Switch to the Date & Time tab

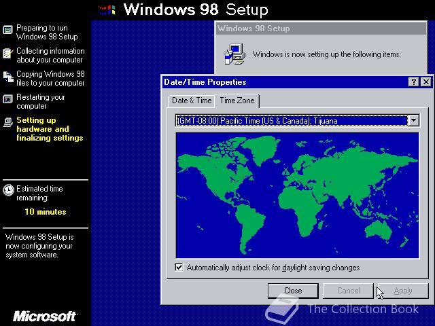[x=192, y=101]
